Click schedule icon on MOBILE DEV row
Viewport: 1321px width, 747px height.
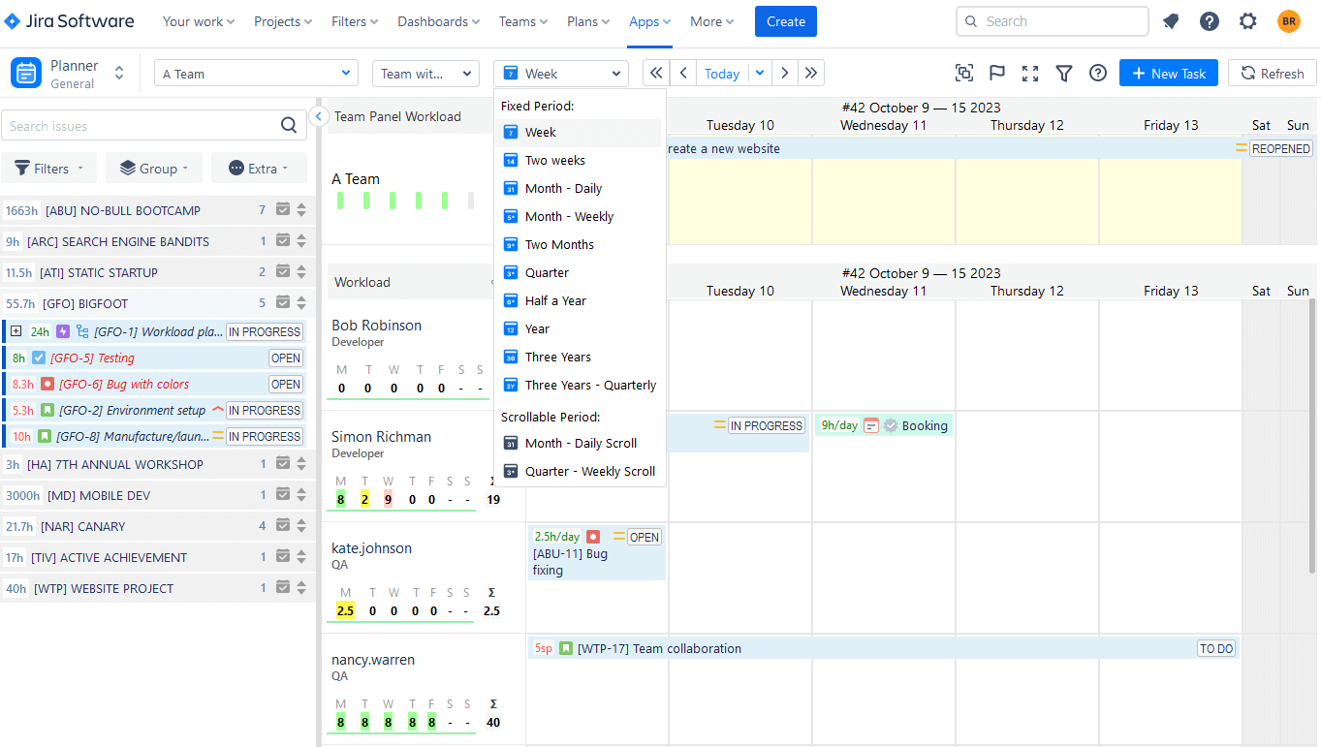283,495
